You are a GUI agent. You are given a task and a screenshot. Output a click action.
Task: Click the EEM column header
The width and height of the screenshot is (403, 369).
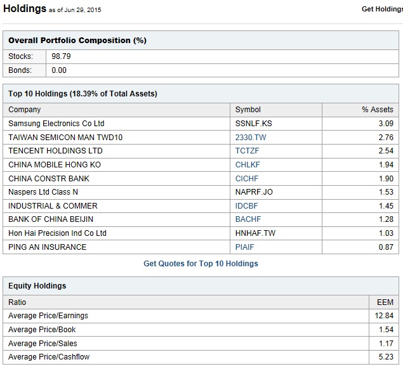[x=385, y=302]
